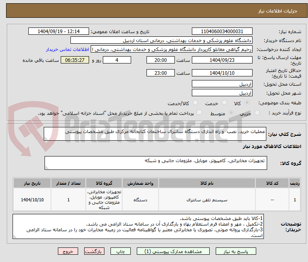This screenshot has height=262, width=308.
Task: Click the announcement date field 1404/09/19 - 12:14
Action: [59, 31]
